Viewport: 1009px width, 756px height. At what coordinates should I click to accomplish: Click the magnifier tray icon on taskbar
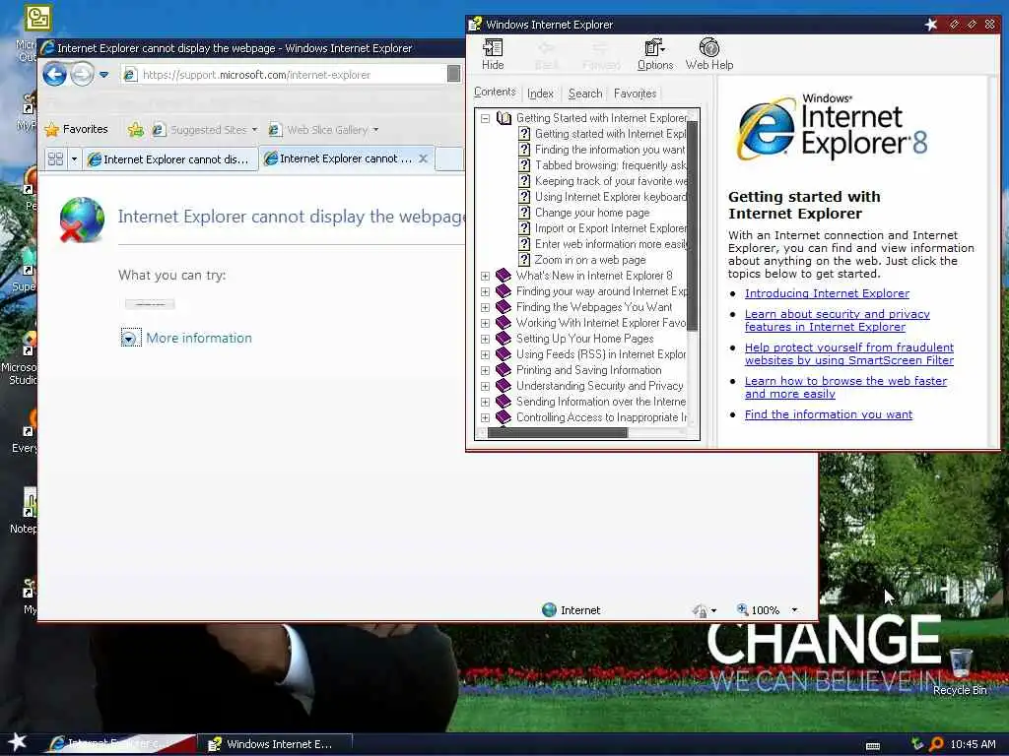(x=936, y=744)
